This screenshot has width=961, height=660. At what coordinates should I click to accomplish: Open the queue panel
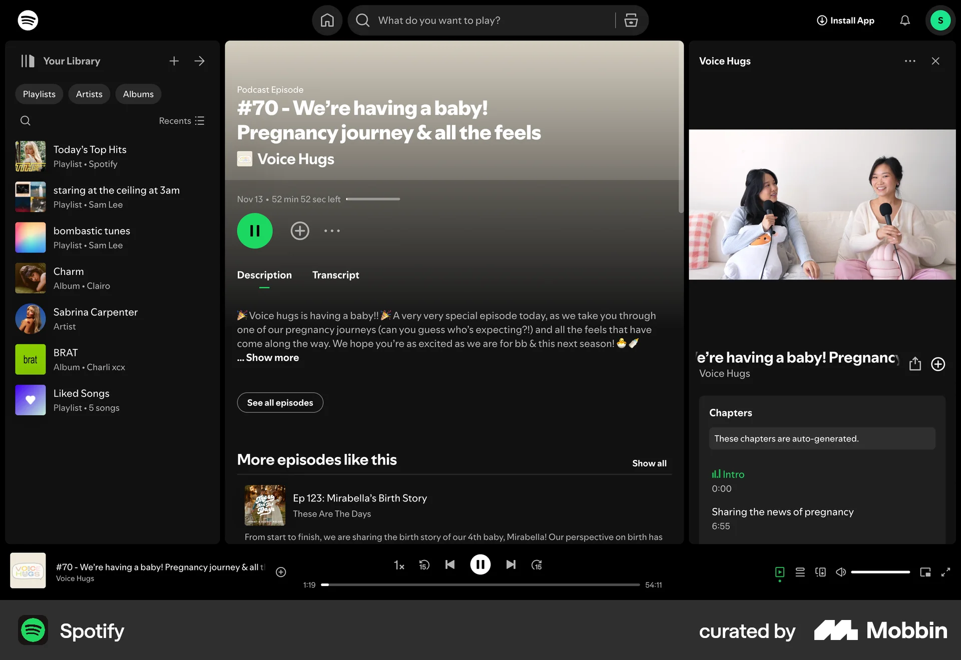click(800, 572)
